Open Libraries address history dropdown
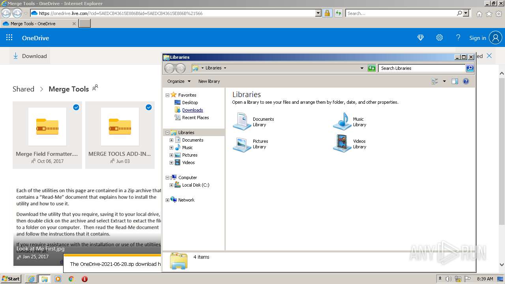The height and width of the screenshot is (284, 505). pyautogui.click(x=362, y=68)
